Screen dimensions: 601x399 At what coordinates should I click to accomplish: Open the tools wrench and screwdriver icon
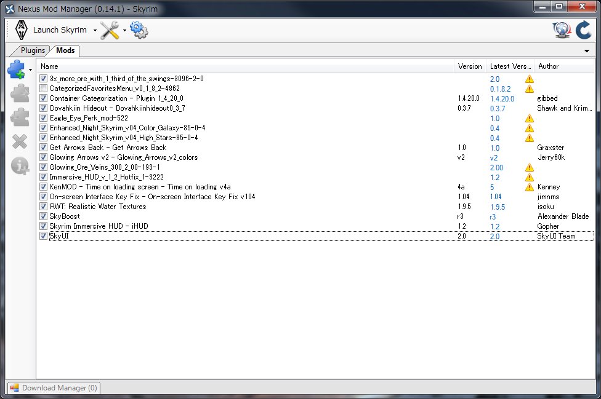(x=110, y=30)
